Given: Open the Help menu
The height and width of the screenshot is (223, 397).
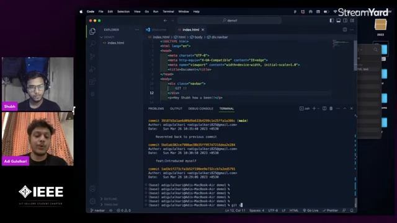Looking at the screenshot, I should 196,12.
